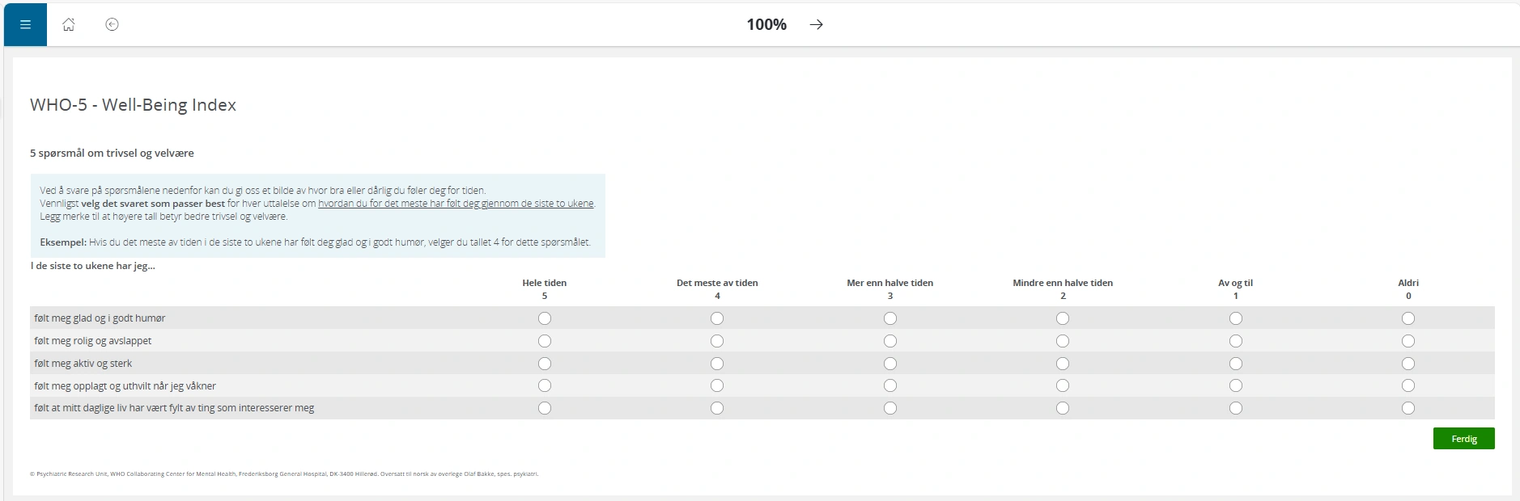Image resolution: width=1520 pixels, height=501 pixels.
Task: Open the hamburger menu
Action: [x=25, y=24]
